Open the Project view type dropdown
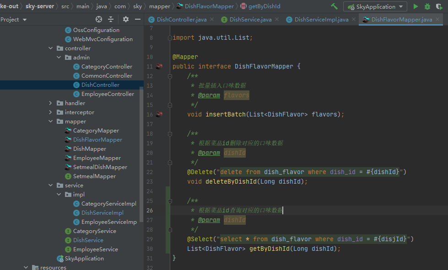Image resolution: width=448 pixels, height=270 pixels. pos(24,20)
